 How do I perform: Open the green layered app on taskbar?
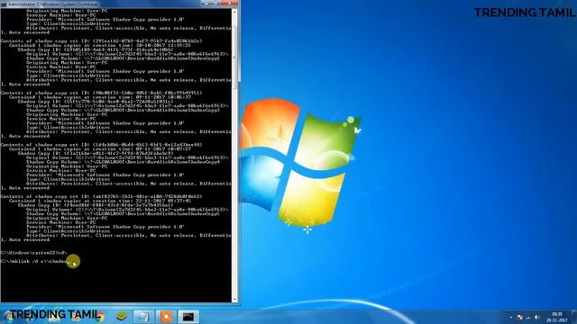pos(122,316)
